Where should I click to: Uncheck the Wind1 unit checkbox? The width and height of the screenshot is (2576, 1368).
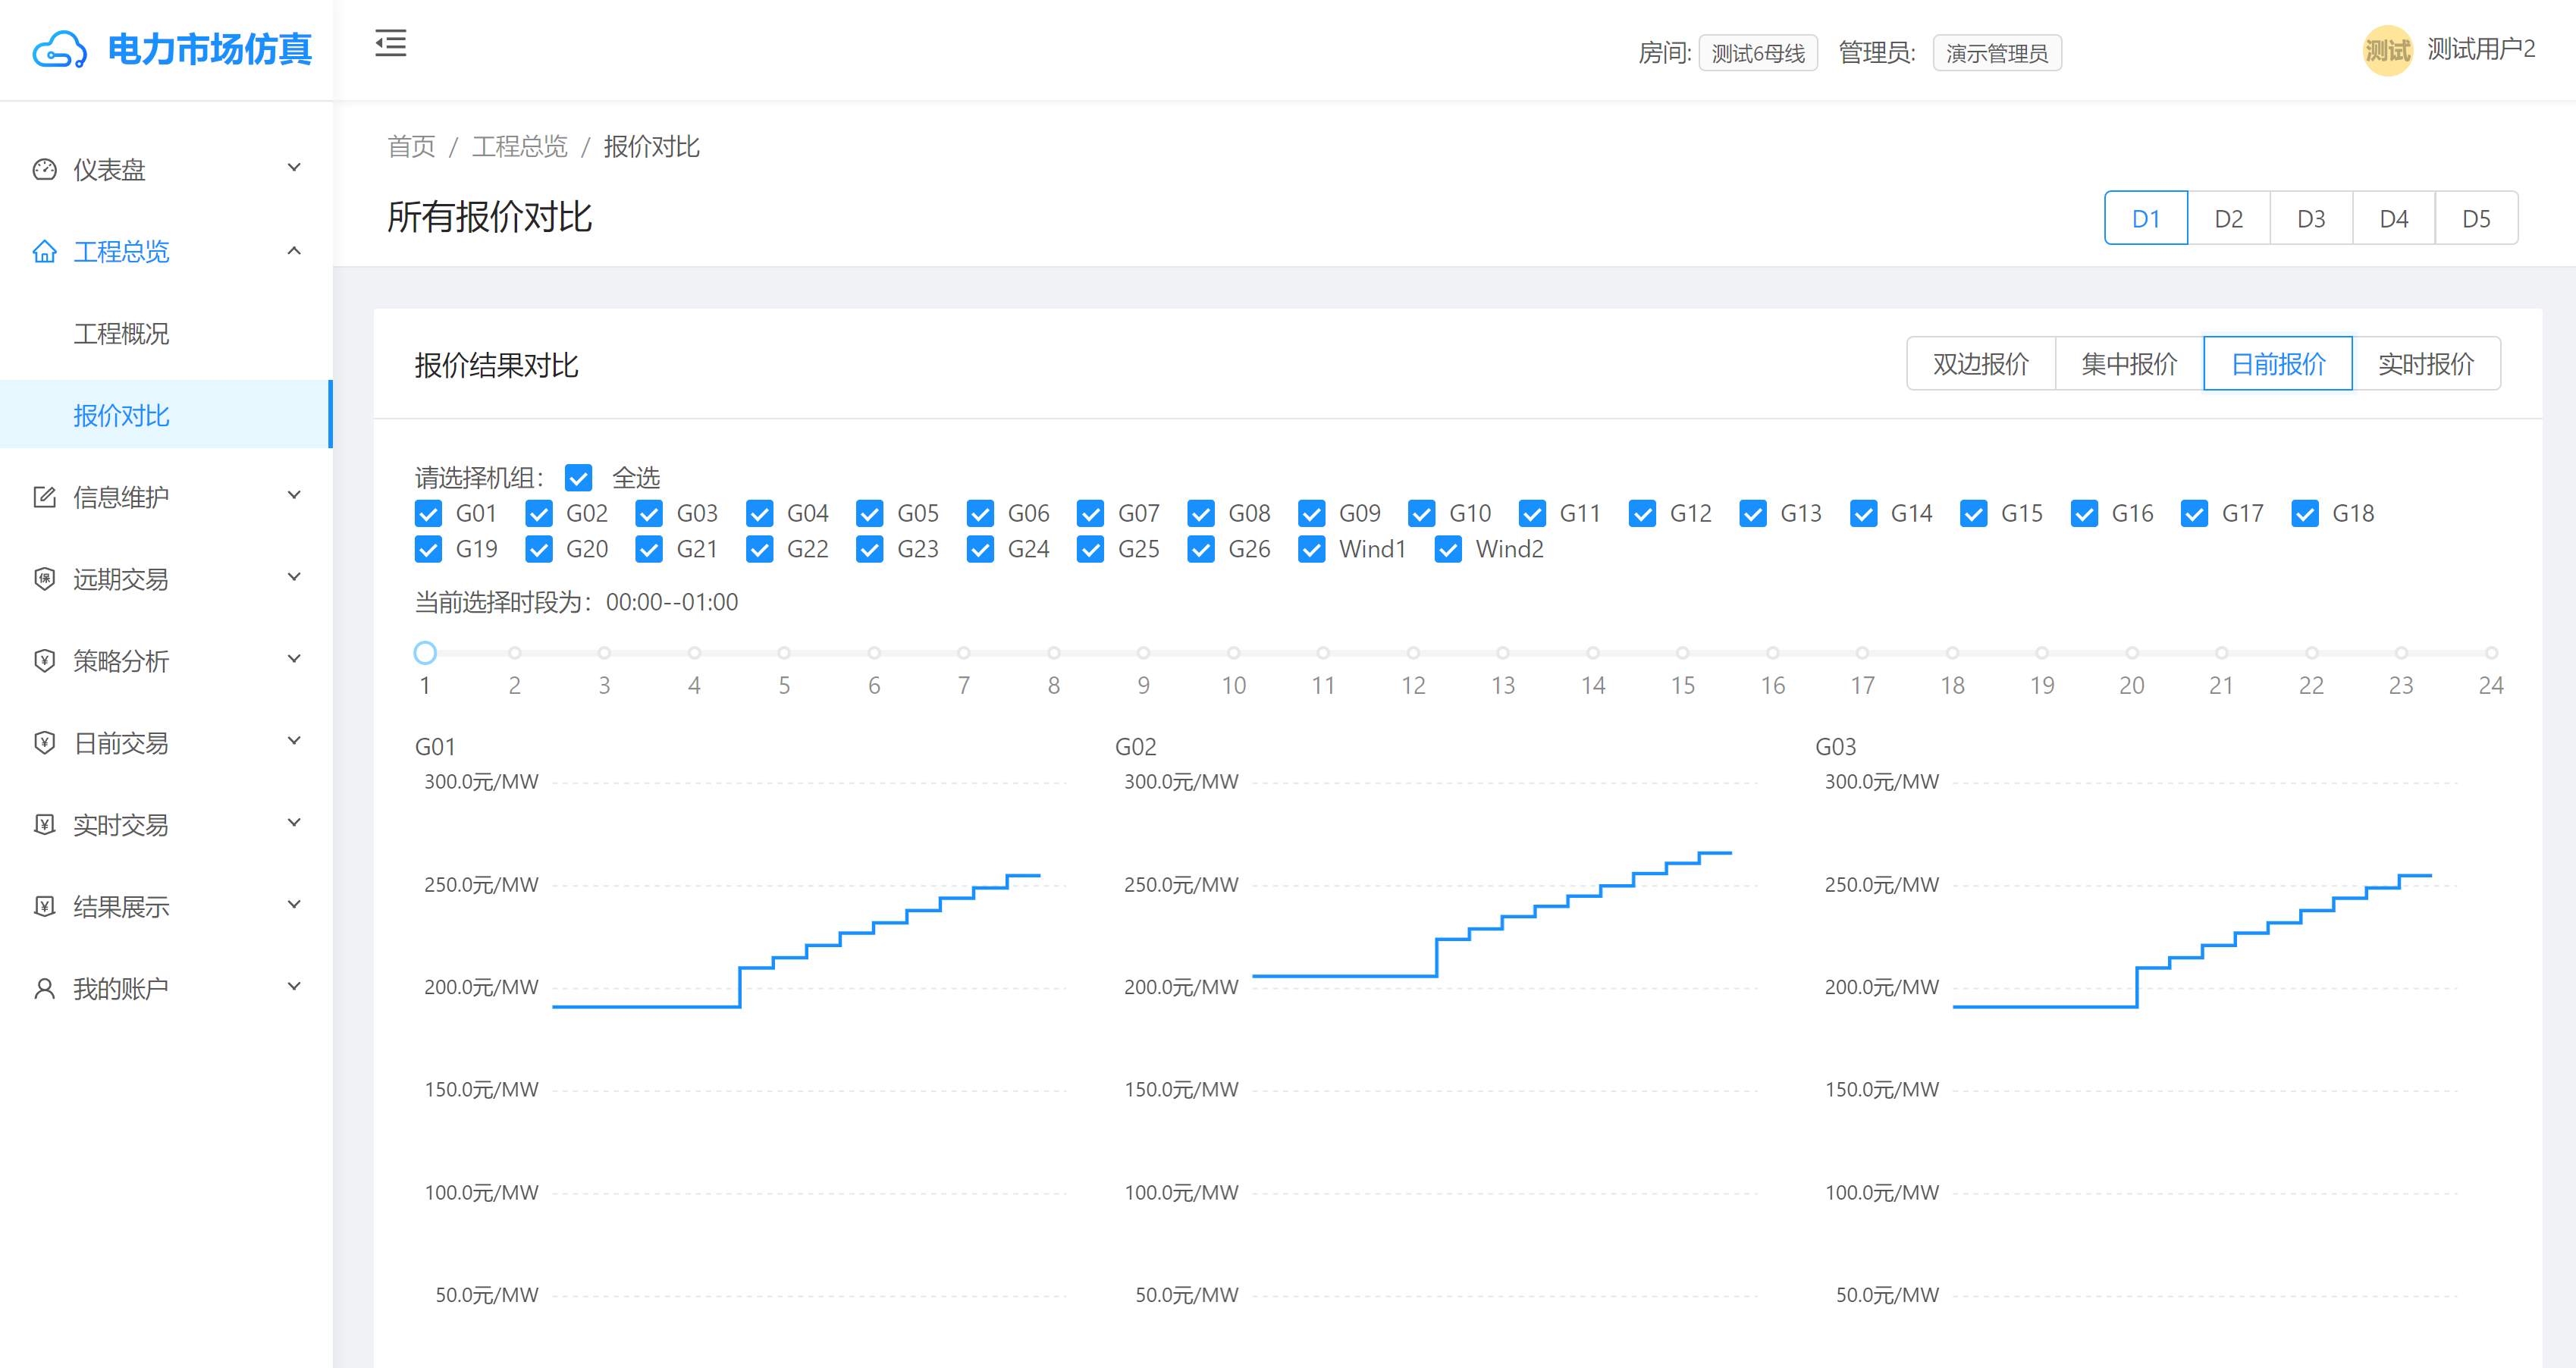(1311, 550)
